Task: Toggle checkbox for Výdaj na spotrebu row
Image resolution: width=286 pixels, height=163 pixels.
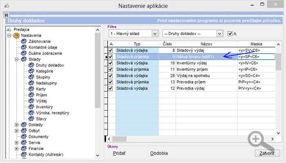Action: coord(110,76)
